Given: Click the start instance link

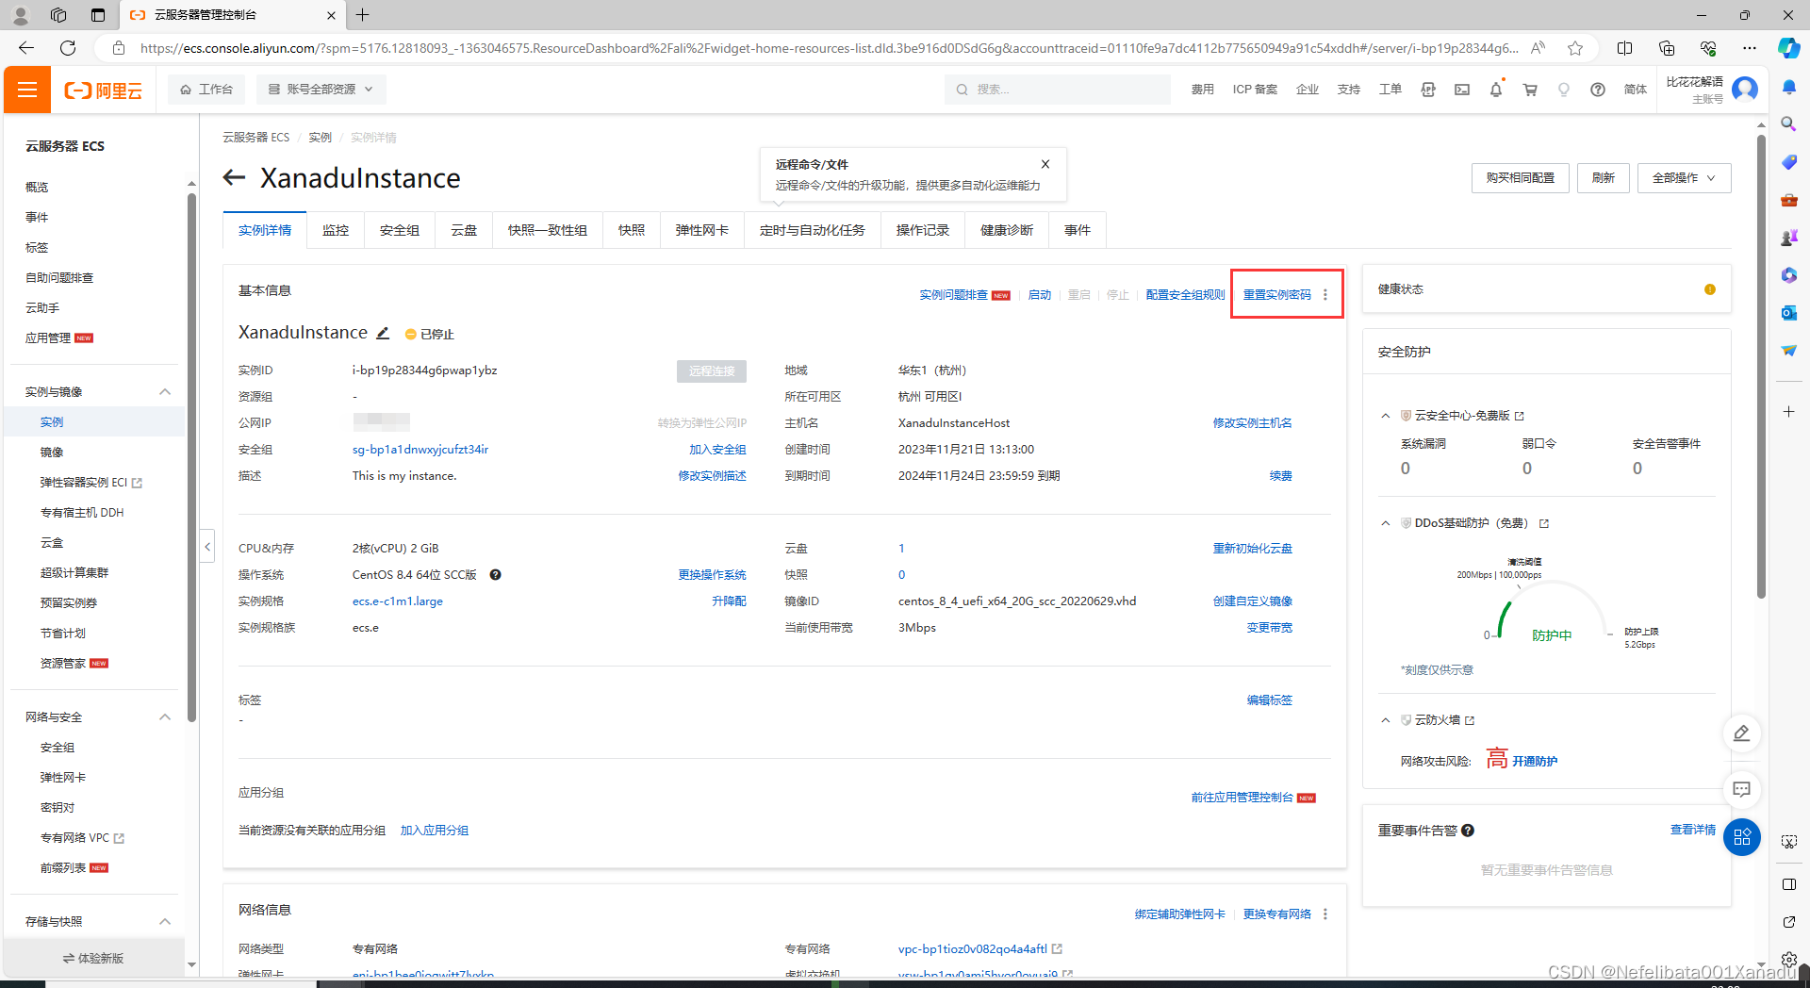Looking at the screenshot, I should tap(1039, 295).
